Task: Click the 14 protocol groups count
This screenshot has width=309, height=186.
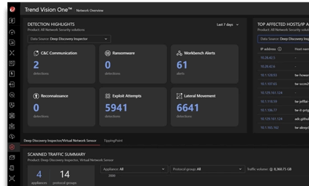Action: click(65, 174)
